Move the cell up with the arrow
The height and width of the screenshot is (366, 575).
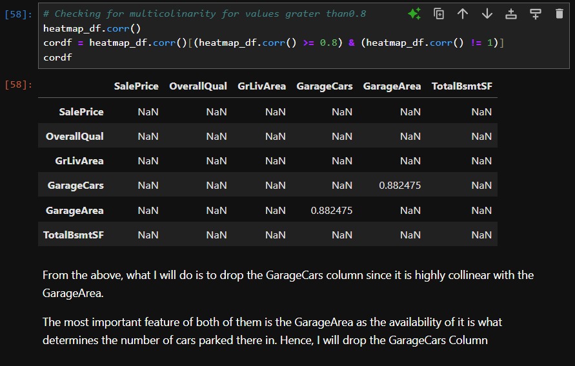pos(463,14)
